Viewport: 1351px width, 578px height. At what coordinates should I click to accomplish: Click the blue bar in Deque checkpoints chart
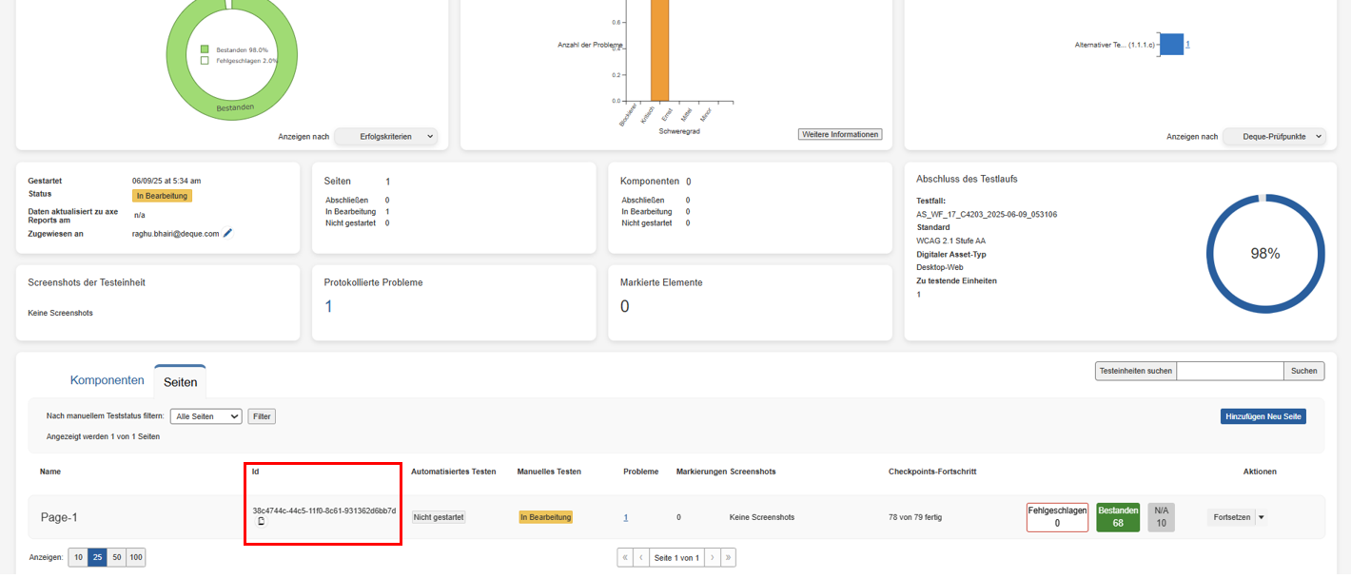pyautogui.click(x=1171, y=45)
